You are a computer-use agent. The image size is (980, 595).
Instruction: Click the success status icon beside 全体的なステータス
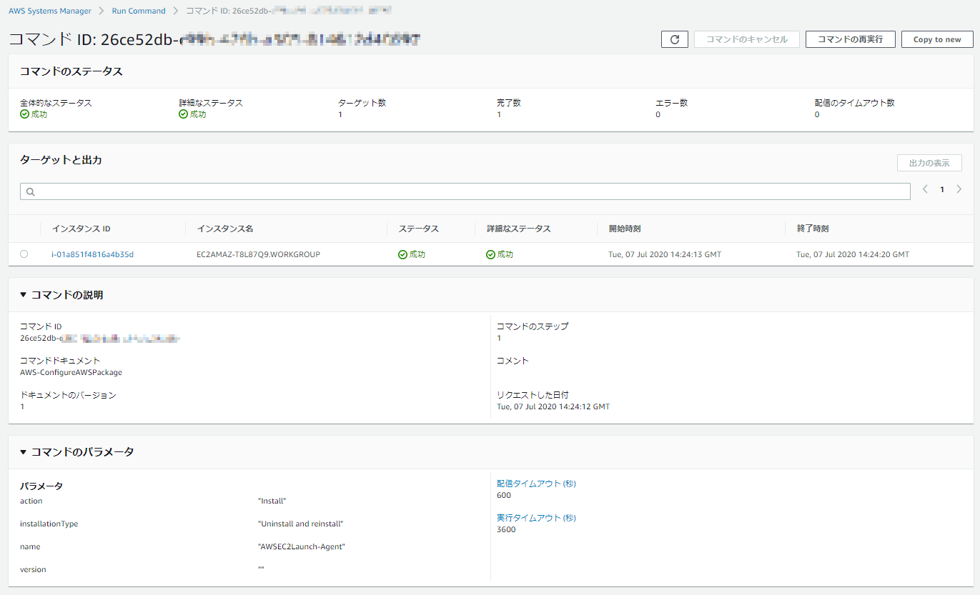click(x=24, y=114)
